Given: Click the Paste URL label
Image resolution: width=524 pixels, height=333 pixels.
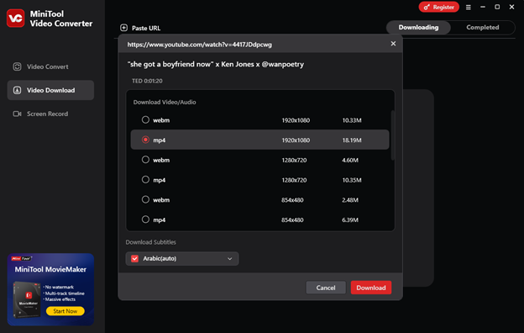Looking at the screenshot, I should 146,28.
